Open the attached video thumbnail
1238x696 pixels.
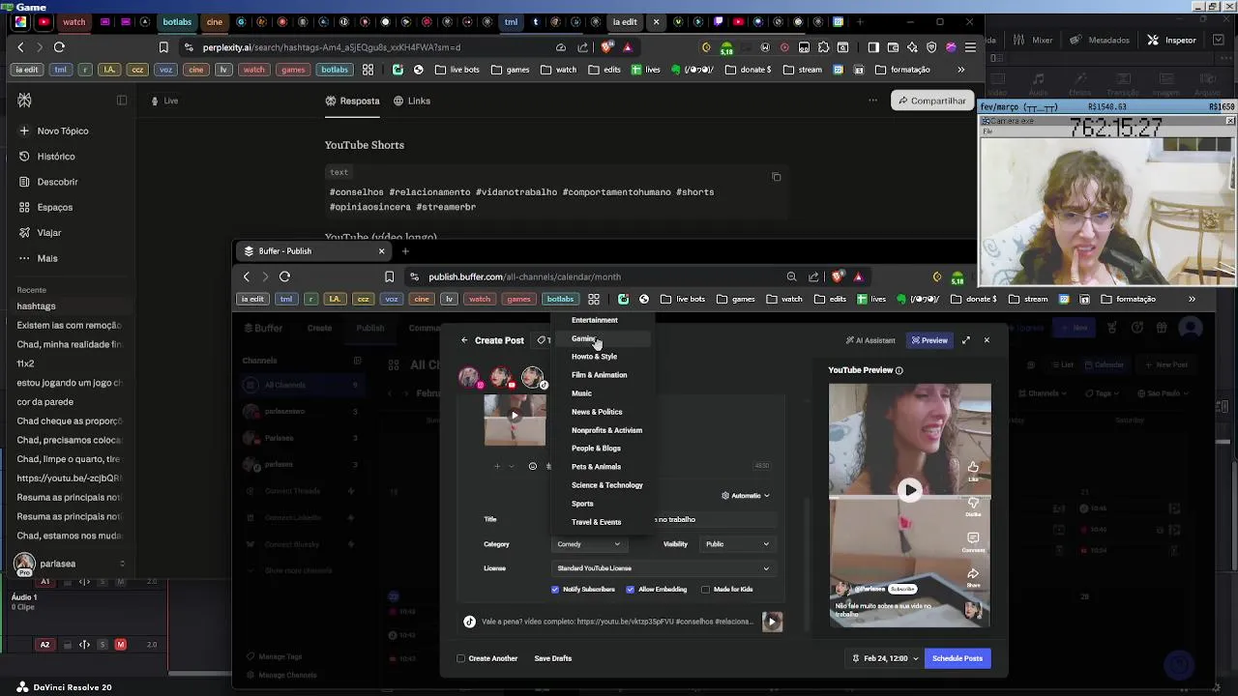pos(515,420)
